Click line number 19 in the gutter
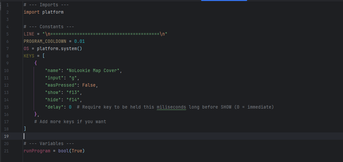343x162 pixels. click(x=7, y=136)
